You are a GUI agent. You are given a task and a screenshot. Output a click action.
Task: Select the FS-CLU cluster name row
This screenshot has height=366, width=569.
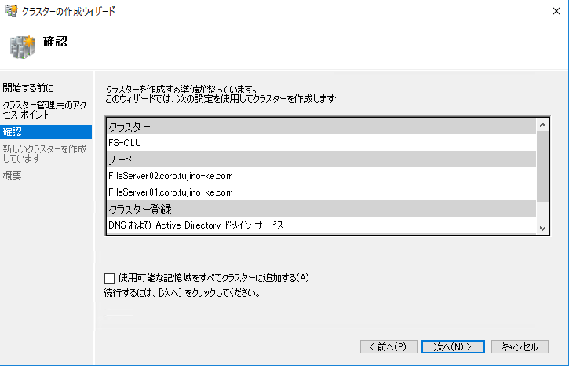[322, 143]
